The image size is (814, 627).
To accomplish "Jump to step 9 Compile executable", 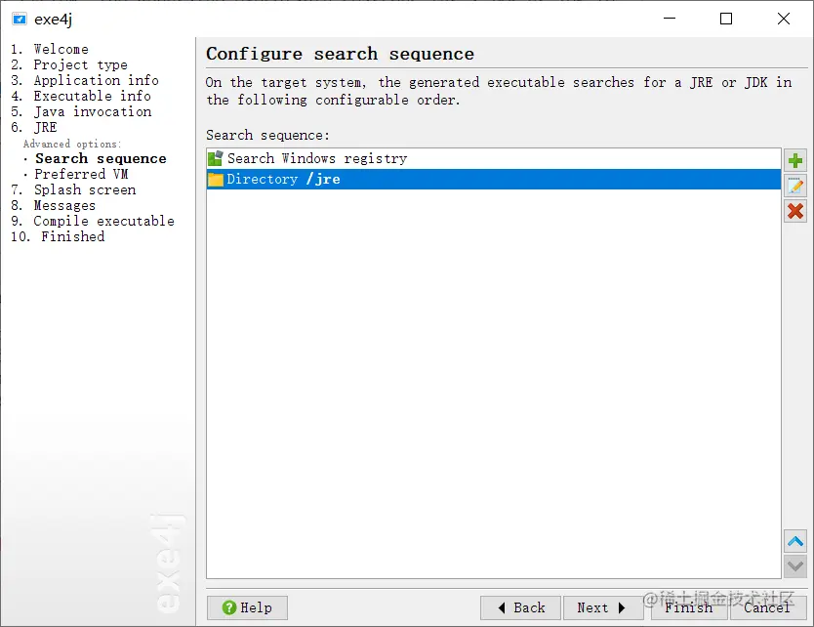I will 93,221.
